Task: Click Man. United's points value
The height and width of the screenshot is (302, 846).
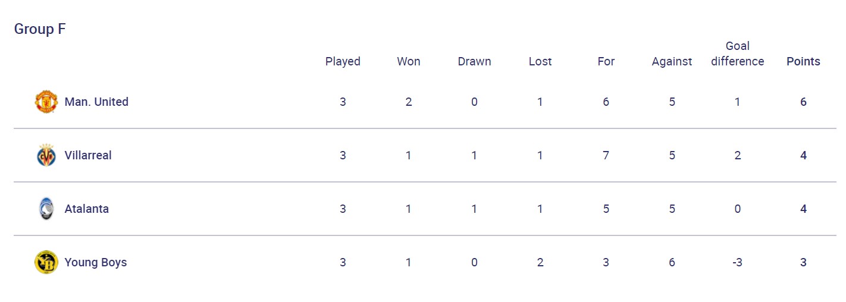Action: point(803,102)
